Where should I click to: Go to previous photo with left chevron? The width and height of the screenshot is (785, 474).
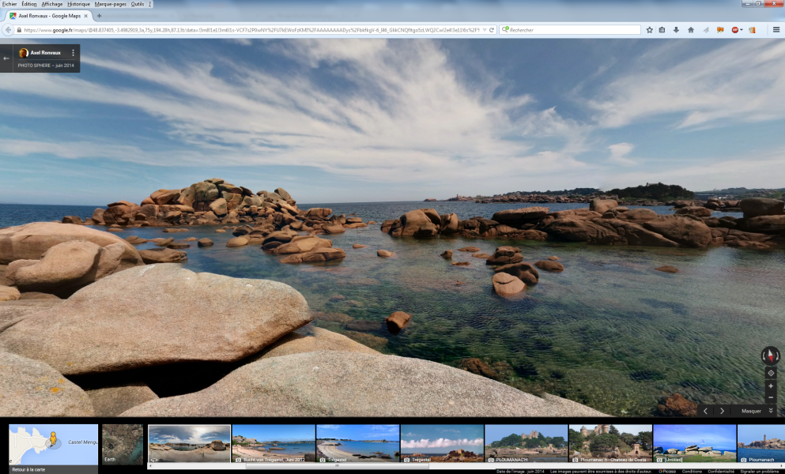click(705, 411)
